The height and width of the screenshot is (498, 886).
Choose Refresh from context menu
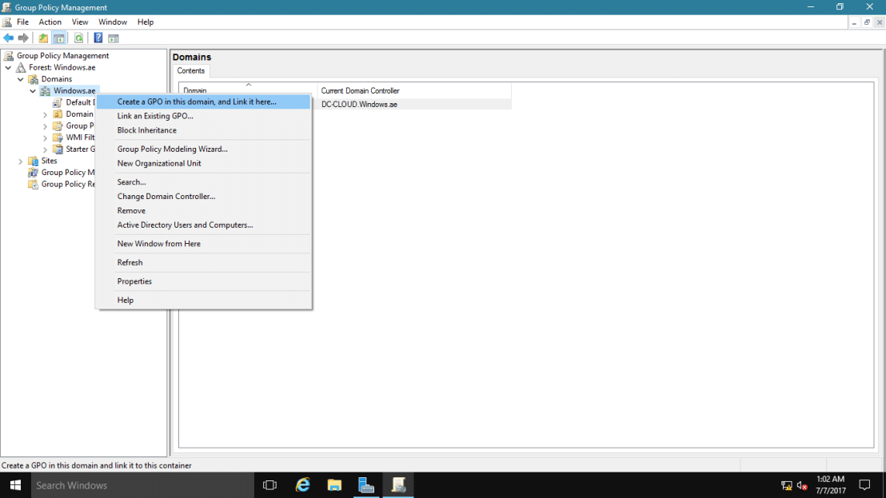tap(203, 262)
